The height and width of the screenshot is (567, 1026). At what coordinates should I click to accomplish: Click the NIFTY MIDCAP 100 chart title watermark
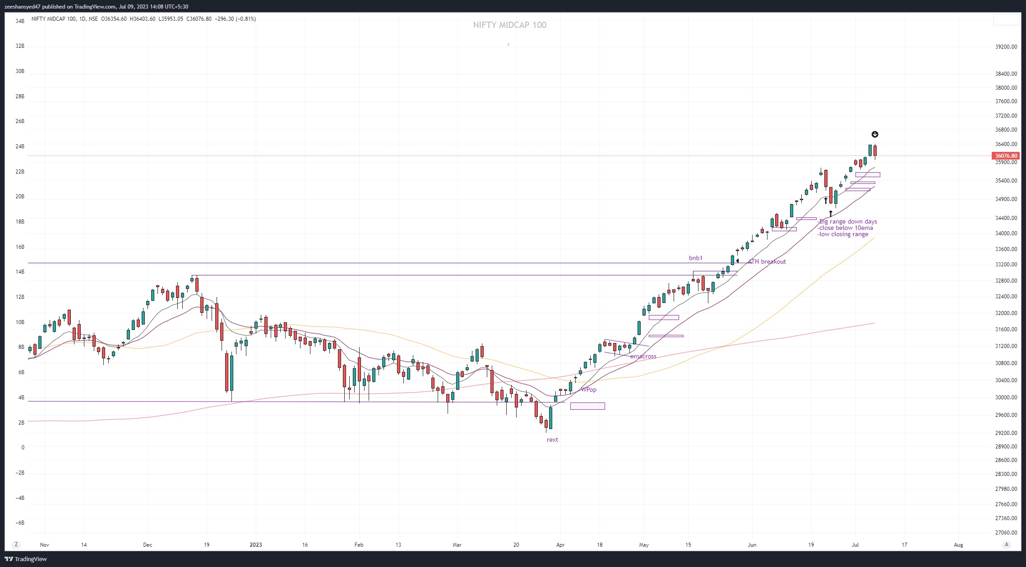[x=509, y=25]
